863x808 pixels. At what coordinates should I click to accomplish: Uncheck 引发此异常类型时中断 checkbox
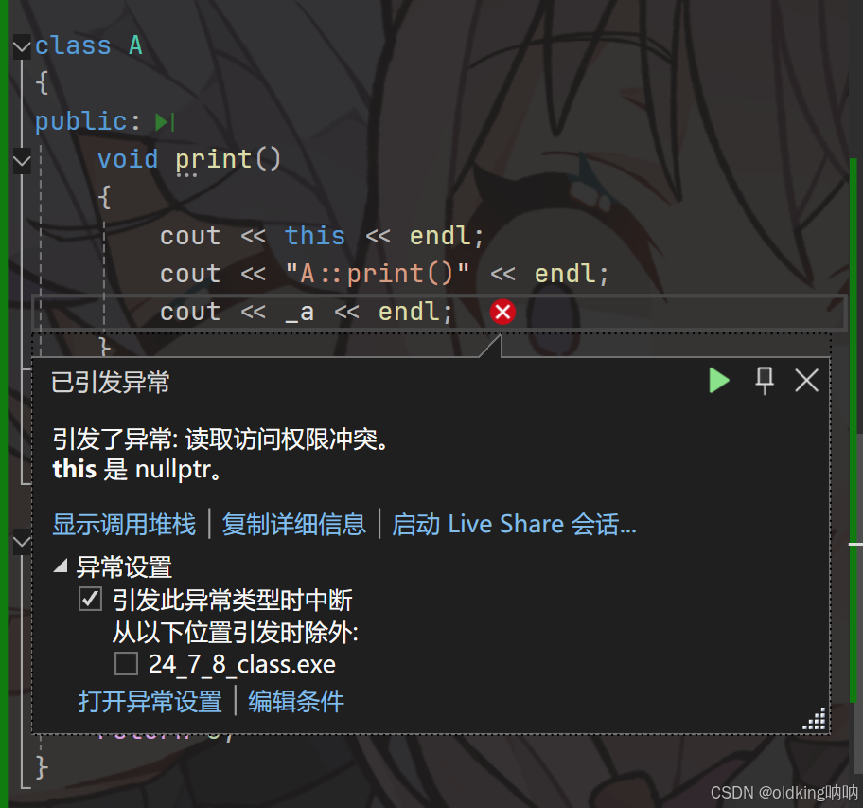(x=90, y=600)
